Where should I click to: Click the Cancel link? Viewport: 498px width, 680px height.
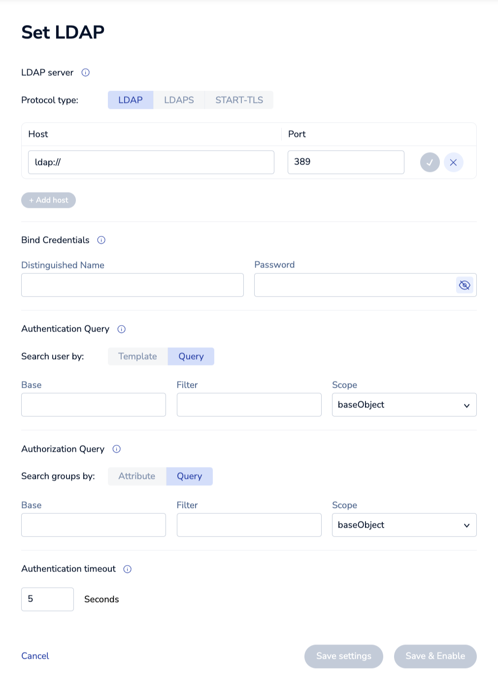click(x=35, y=656)
